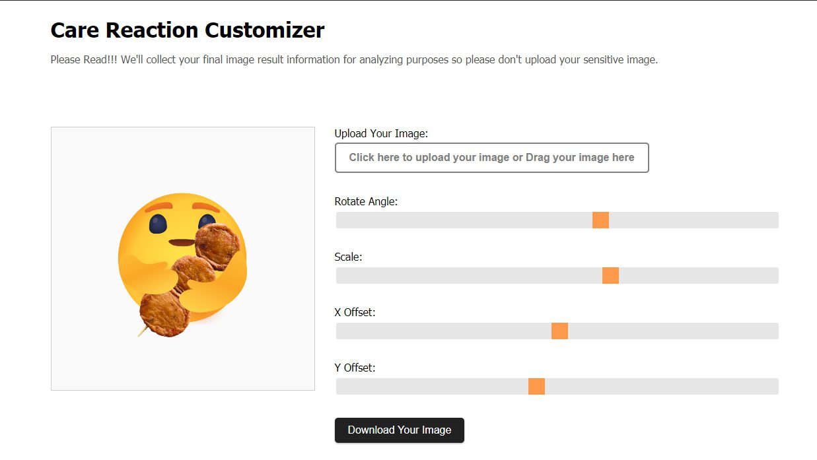Click the bottom meatball on the skewer
This screenshot has width=817, height=460.
tap(164, 314)
